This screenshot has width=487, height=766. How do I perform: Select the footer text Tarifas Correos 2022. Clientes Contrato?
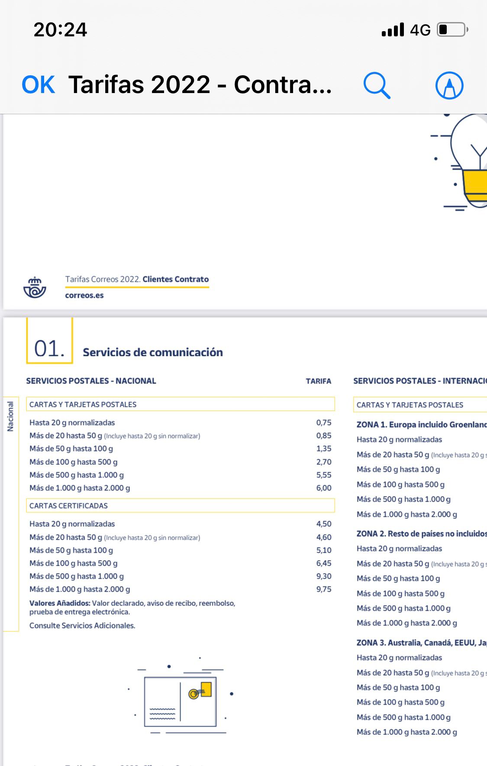coord(137,279)
